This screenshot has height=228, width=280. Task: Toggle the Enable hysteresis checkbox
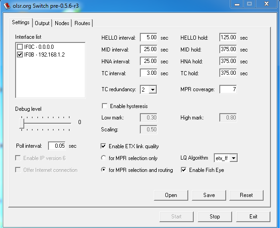coord(104,106)
